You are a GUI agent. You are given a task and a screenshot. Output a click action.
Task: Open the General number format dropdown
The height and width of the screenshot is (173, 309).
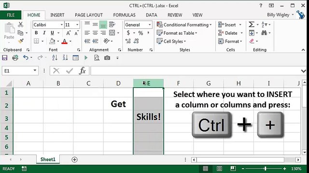[150, 25]
